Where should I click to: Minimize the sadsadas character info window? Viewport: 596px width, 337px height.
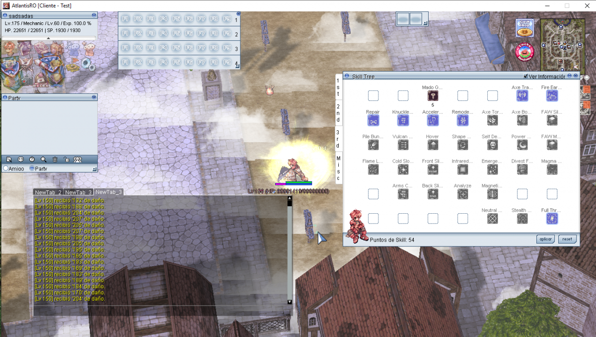click(94, 15)
